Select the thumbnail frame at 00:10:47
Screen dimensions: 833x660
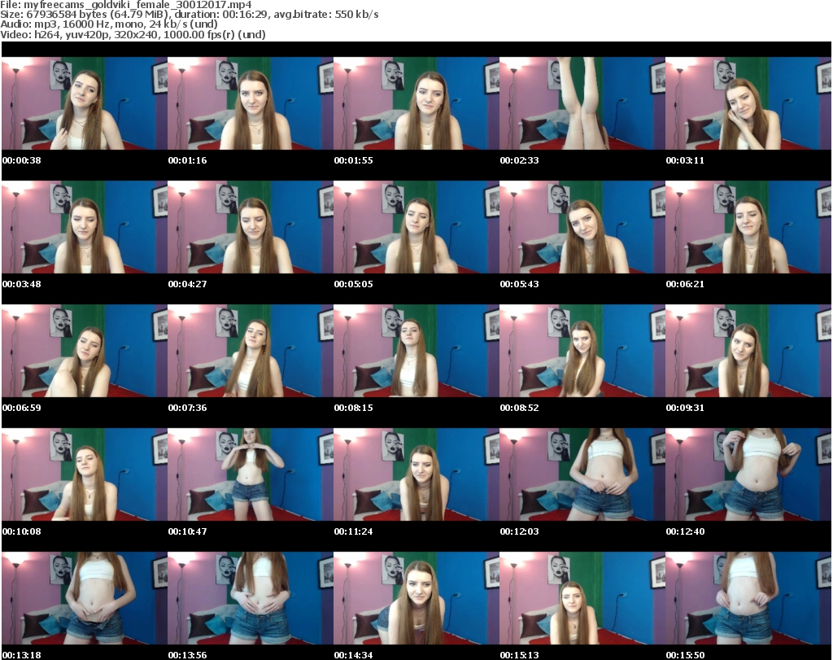251,474
